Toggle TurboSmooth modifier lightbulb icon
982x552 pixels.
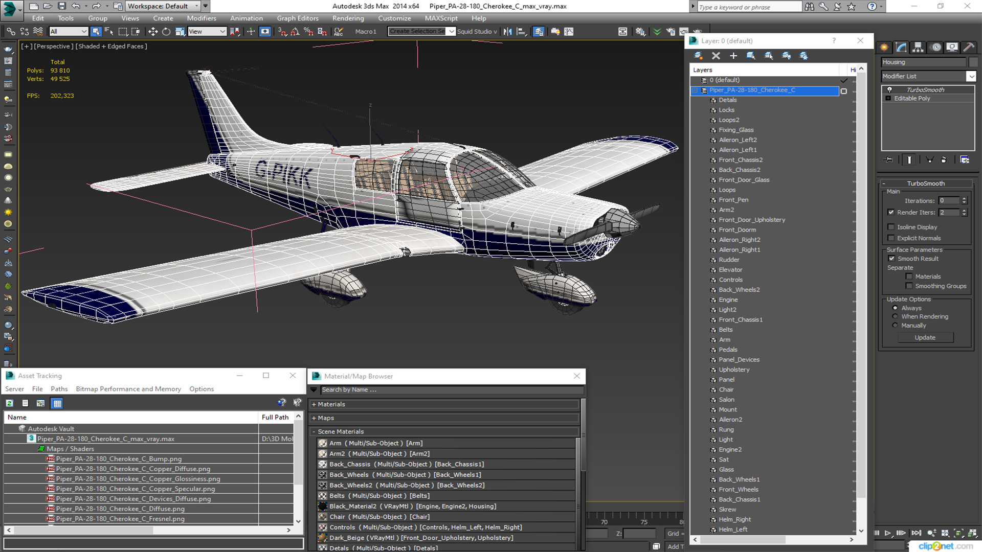pyautogui.click(x=889, y=89)
